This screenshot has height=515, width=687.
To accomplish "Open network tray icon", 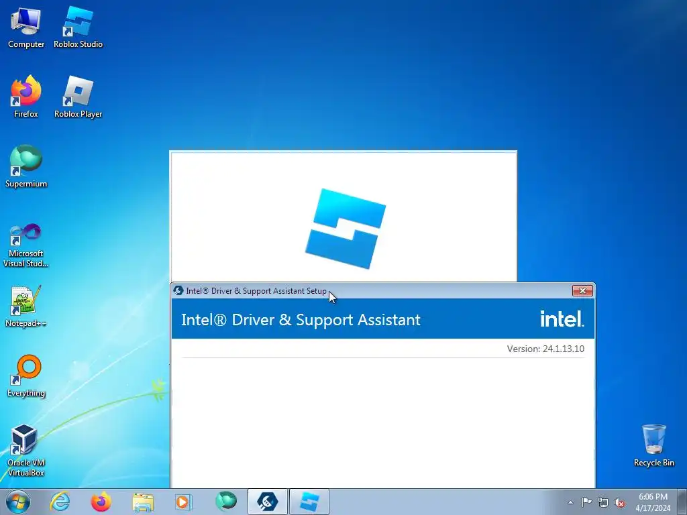I will click(x=603, y=502).
